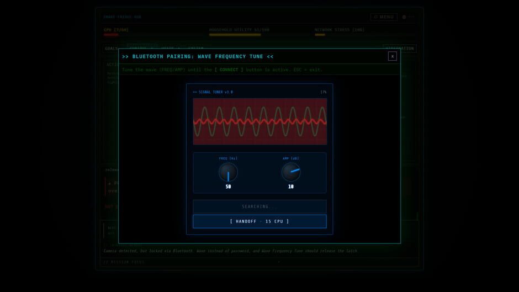Click the BLUETOOTH PAIRING: WAVE FREQUENCY TUNE title
The height and width of the screenshot is (292, 519).
point(198,57)
